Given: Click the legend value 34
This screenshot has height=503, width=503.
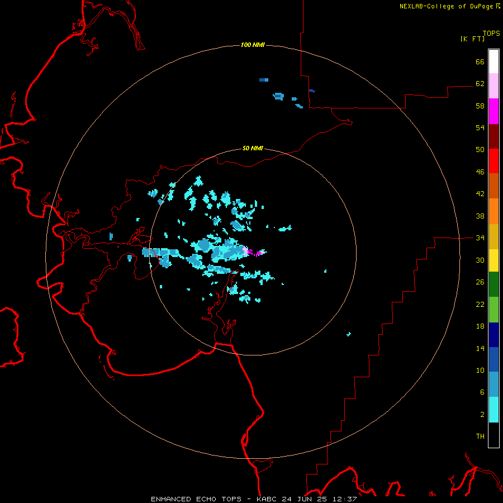Looking at the screenshot, I should pyautogui.click(x=480, y=238).
